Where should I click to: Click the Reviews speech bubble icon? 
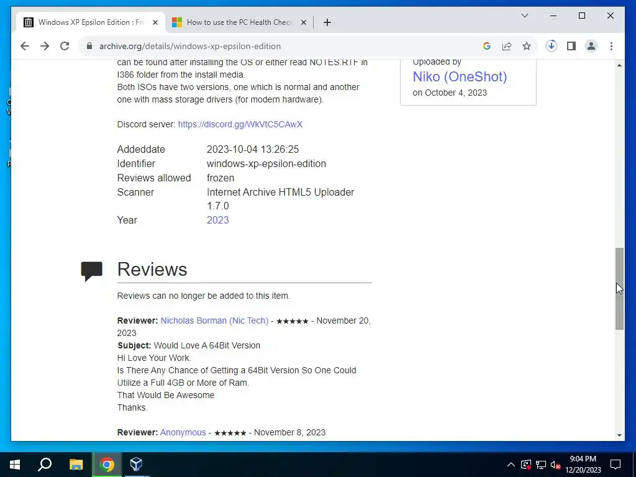click(x=92, y=271)
